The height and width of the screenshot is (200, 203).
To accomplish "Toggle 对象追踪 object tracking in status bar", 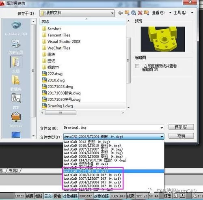I will (x=101, y=196).
